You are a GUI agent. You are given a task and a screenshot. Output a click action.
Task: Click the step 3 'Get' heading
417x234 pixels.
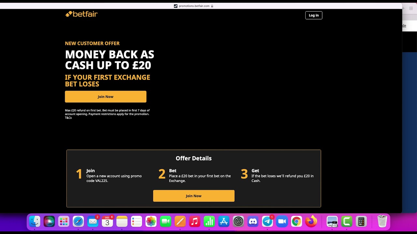(255, 171)
